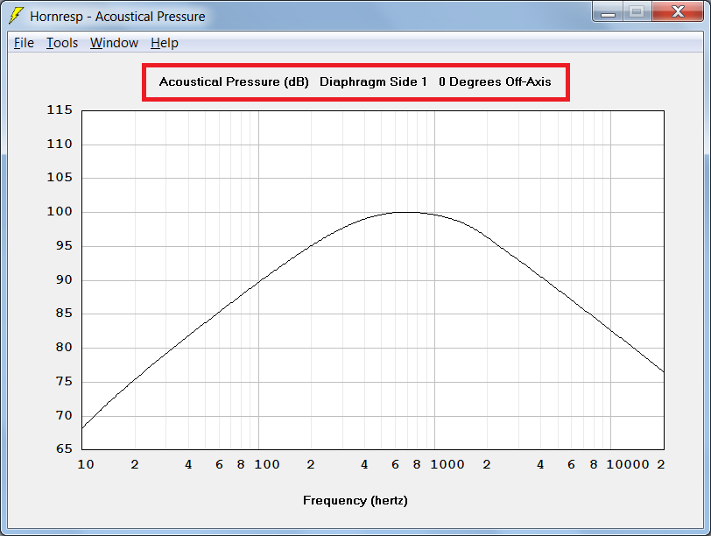Click the 105 dB axis value
The image size is (711, 536).
(x=60, y=177)
